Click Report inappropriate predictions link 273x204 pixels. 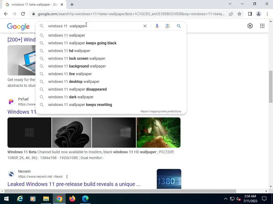[161, 111]
